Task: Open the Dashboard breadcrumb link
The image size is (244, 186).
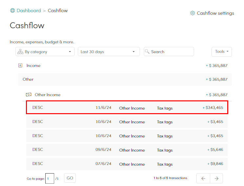Action: [29, 10]
